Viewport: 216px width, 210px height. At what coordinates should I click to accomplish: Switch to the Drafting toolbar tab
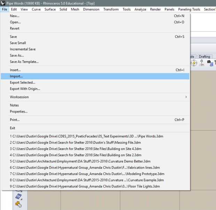pos(205,57)
